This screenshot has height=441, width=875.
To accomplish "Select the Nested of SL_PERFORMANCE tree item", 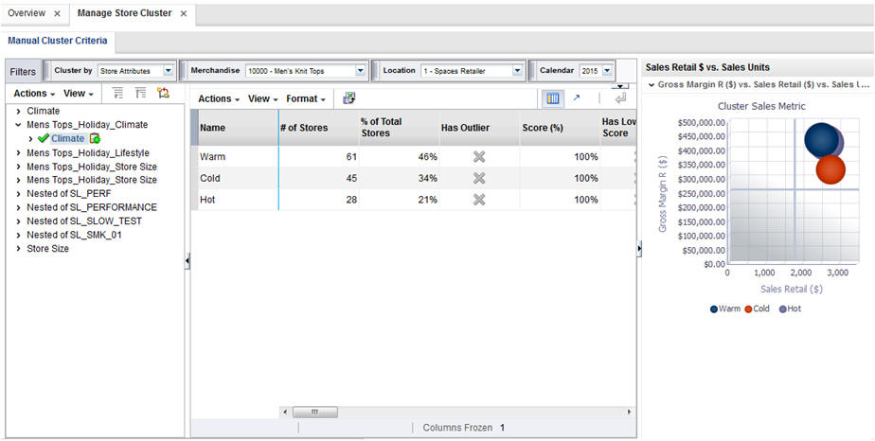I will pos(92,207).
